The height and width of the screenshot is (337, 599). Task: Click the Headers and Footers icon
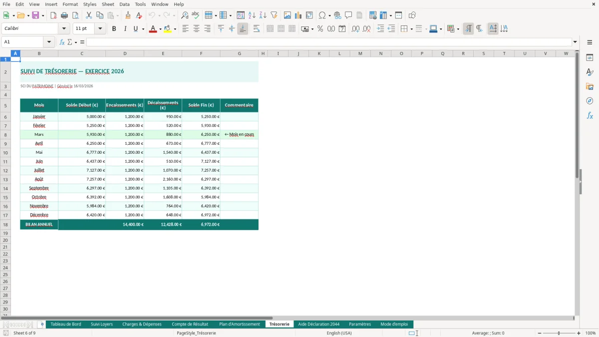coord(359,15)
